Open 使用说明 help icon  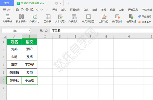click(x=131, y=17)
